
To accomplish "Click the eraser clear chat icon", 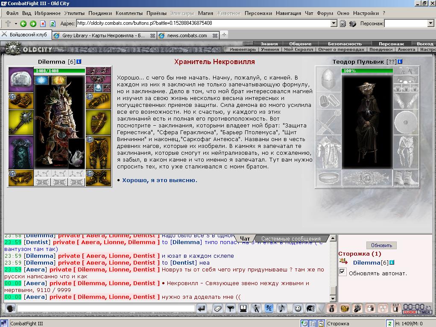I will click(x=218, y=308).
